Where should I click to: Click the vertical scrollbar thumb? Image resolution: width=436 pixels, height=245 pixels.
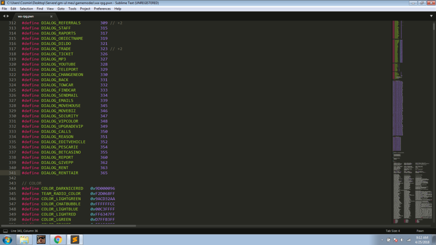coord(434,26)
